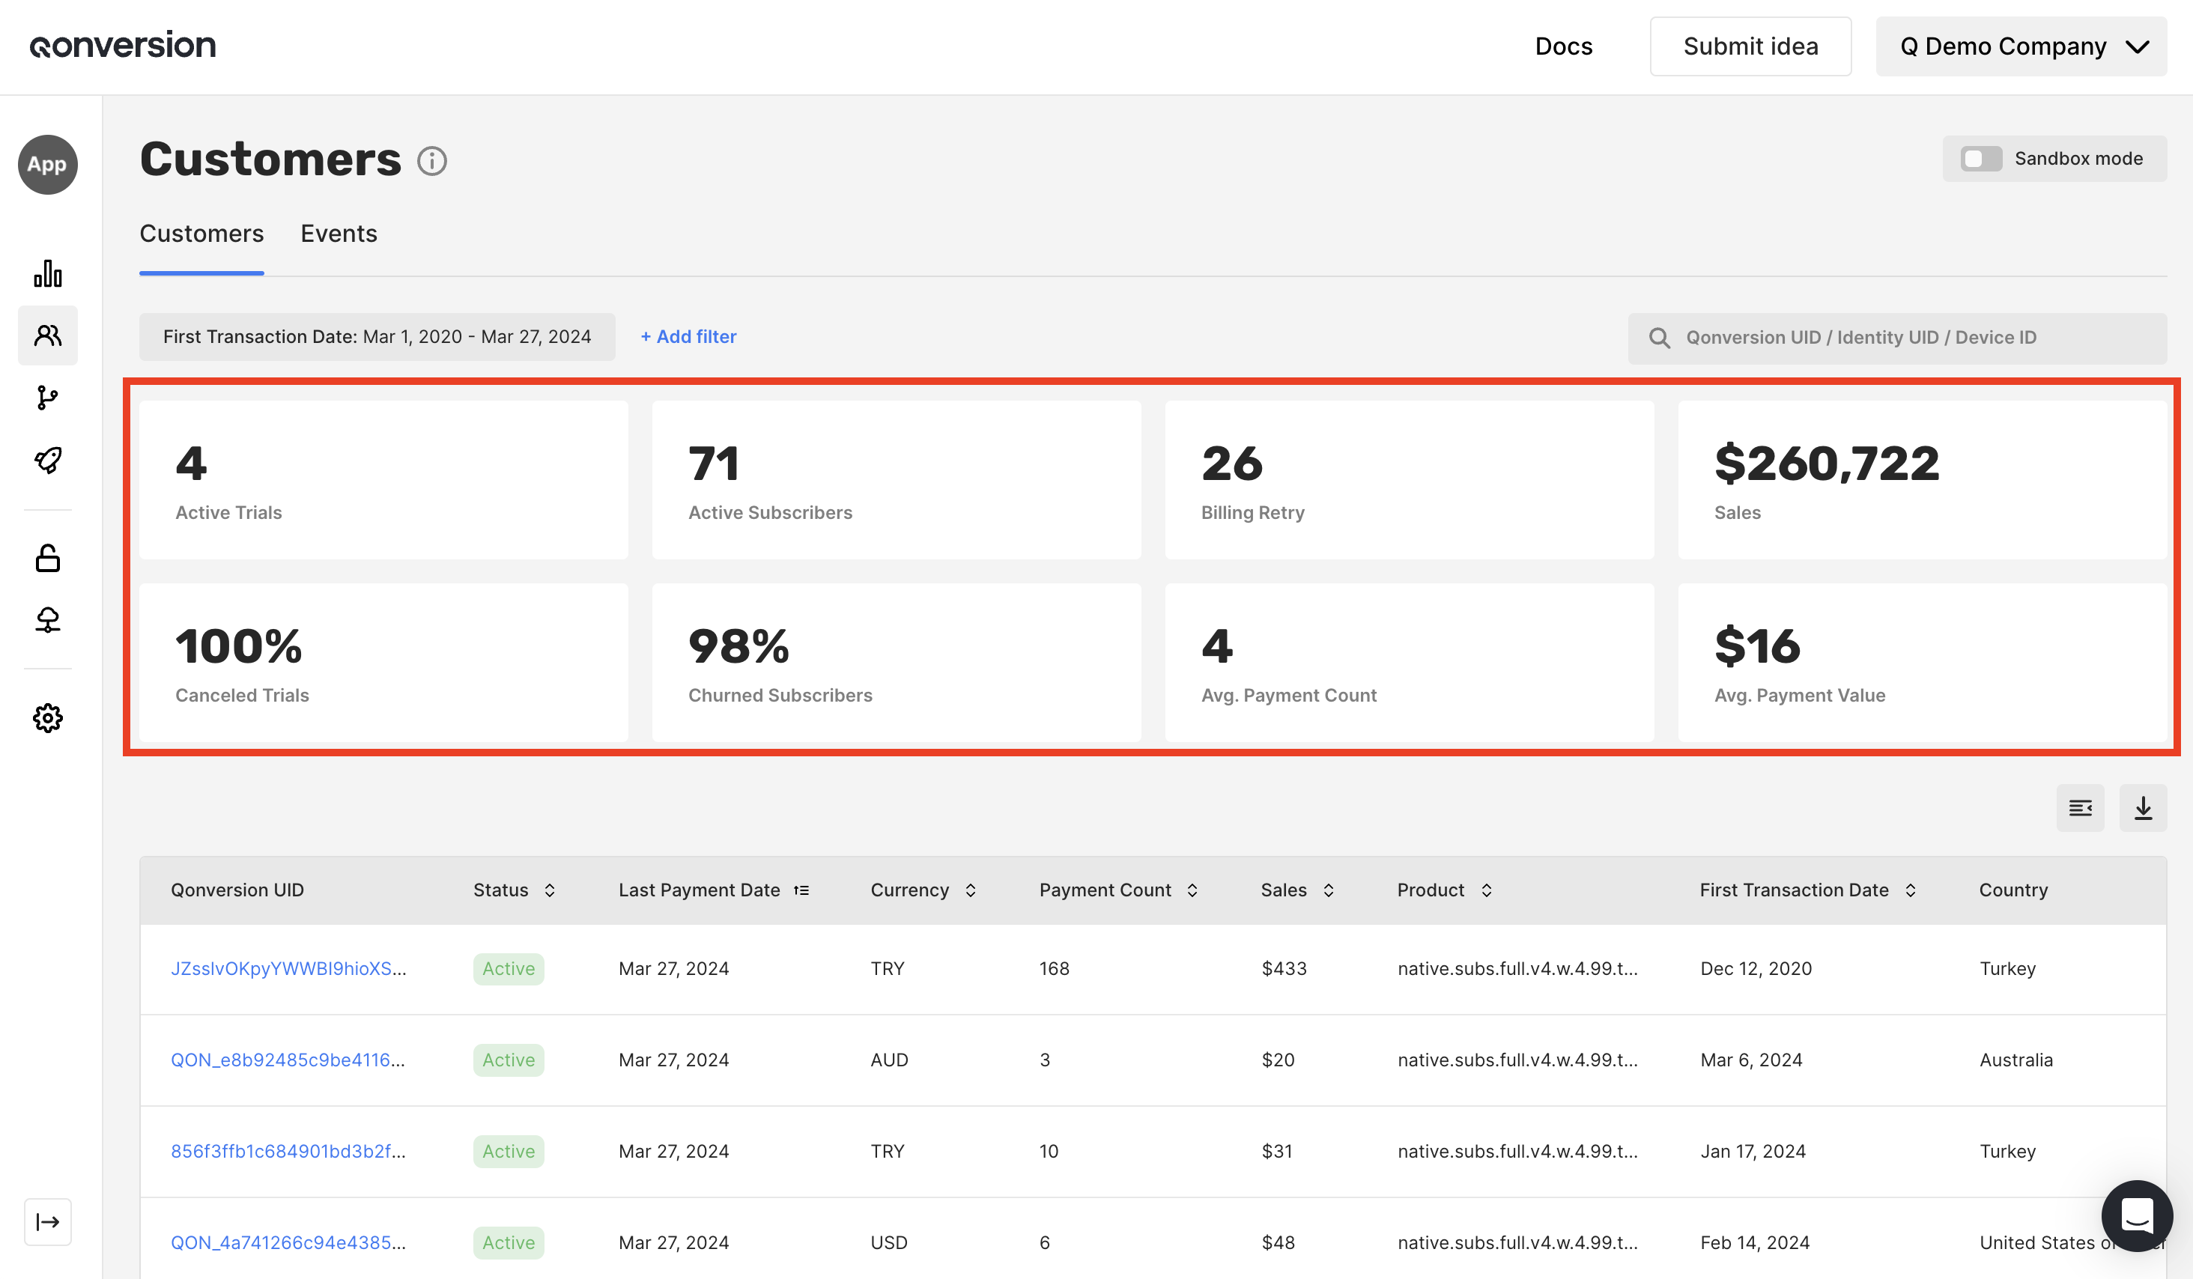This screenshot has height=1279, width=2193.
Task: Open the cloud upload sidebar icon
Action: (x=48, y=619)
